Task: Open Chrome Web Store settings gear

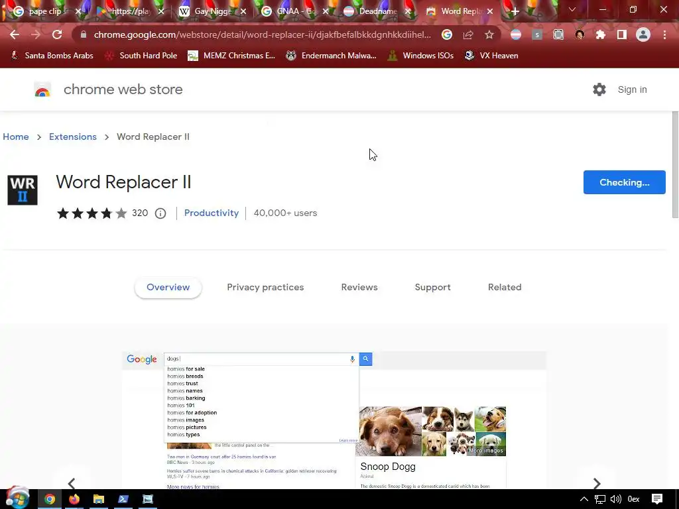Action: tap(599, 89)
